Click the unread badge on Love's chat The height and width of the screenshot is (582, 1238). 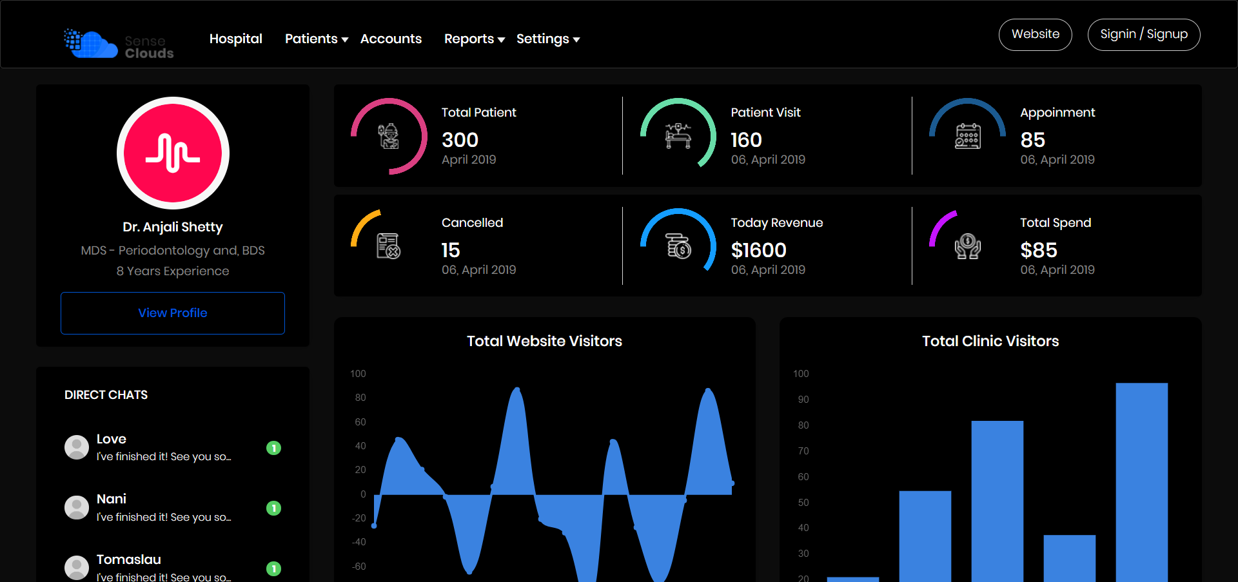click(x=274, y=448)
